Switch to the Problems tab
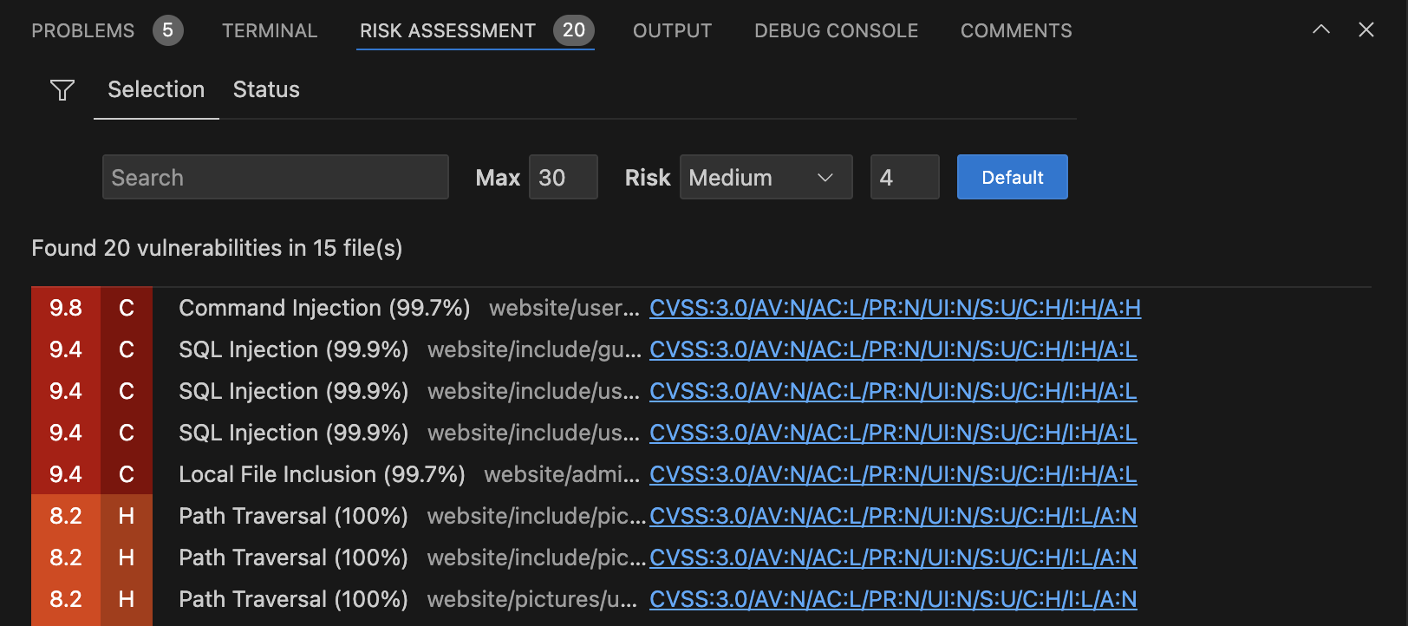 coord(83,30)
